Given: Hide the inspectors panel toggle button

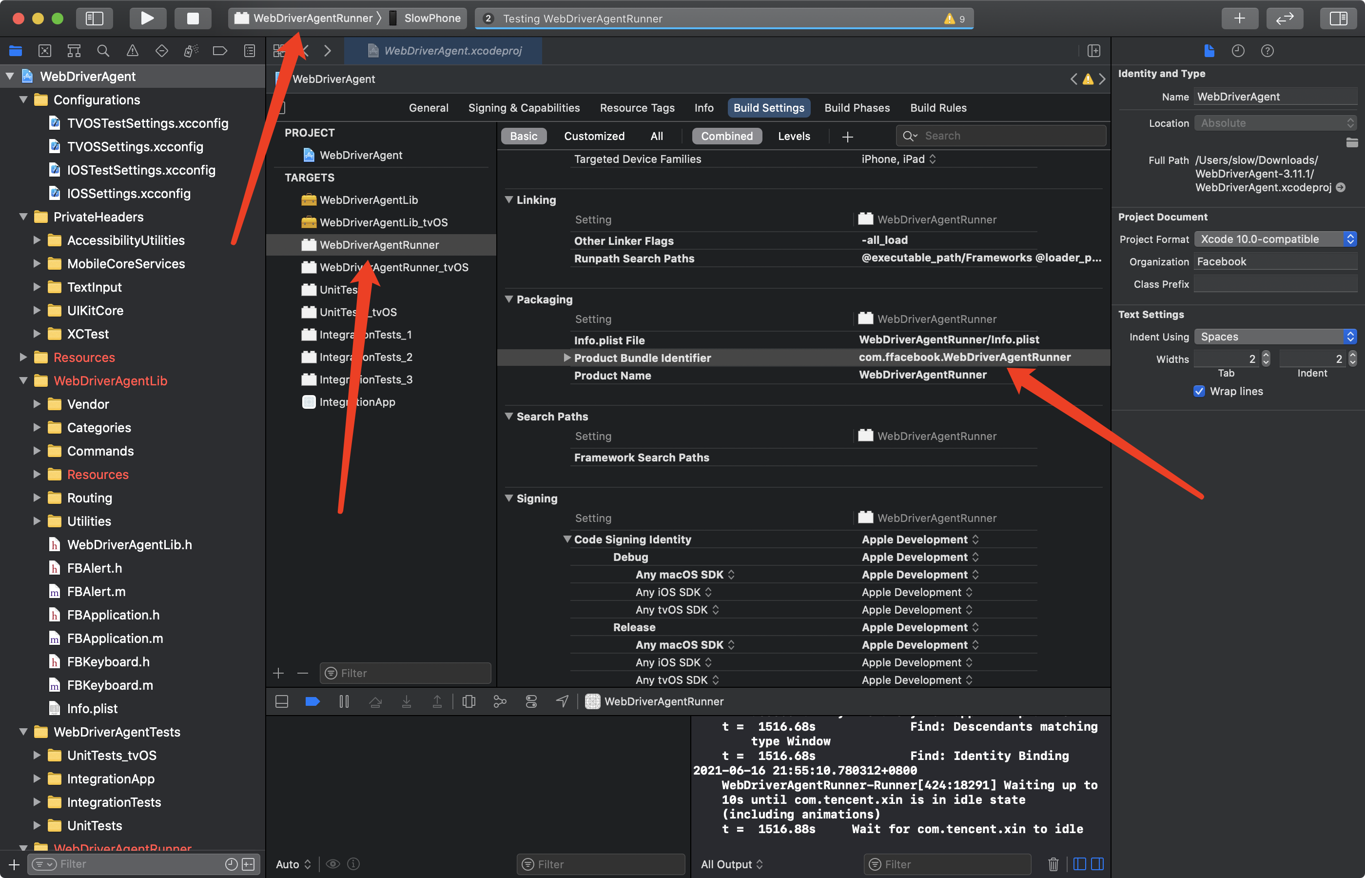Looking at the screenshot, I should click(1338, 18).
